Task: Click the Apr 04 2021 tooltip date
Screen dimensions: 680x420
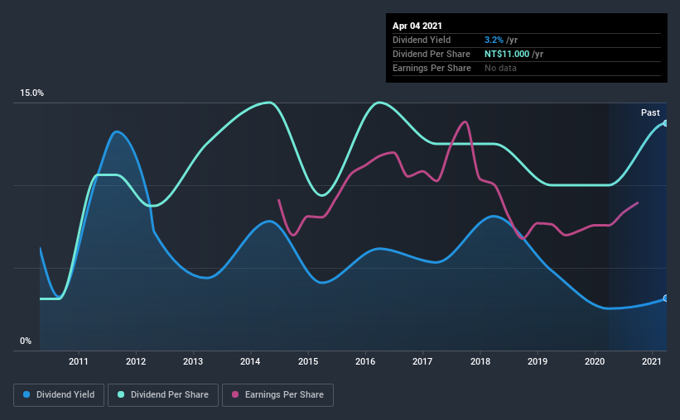Action: (417, 26)
